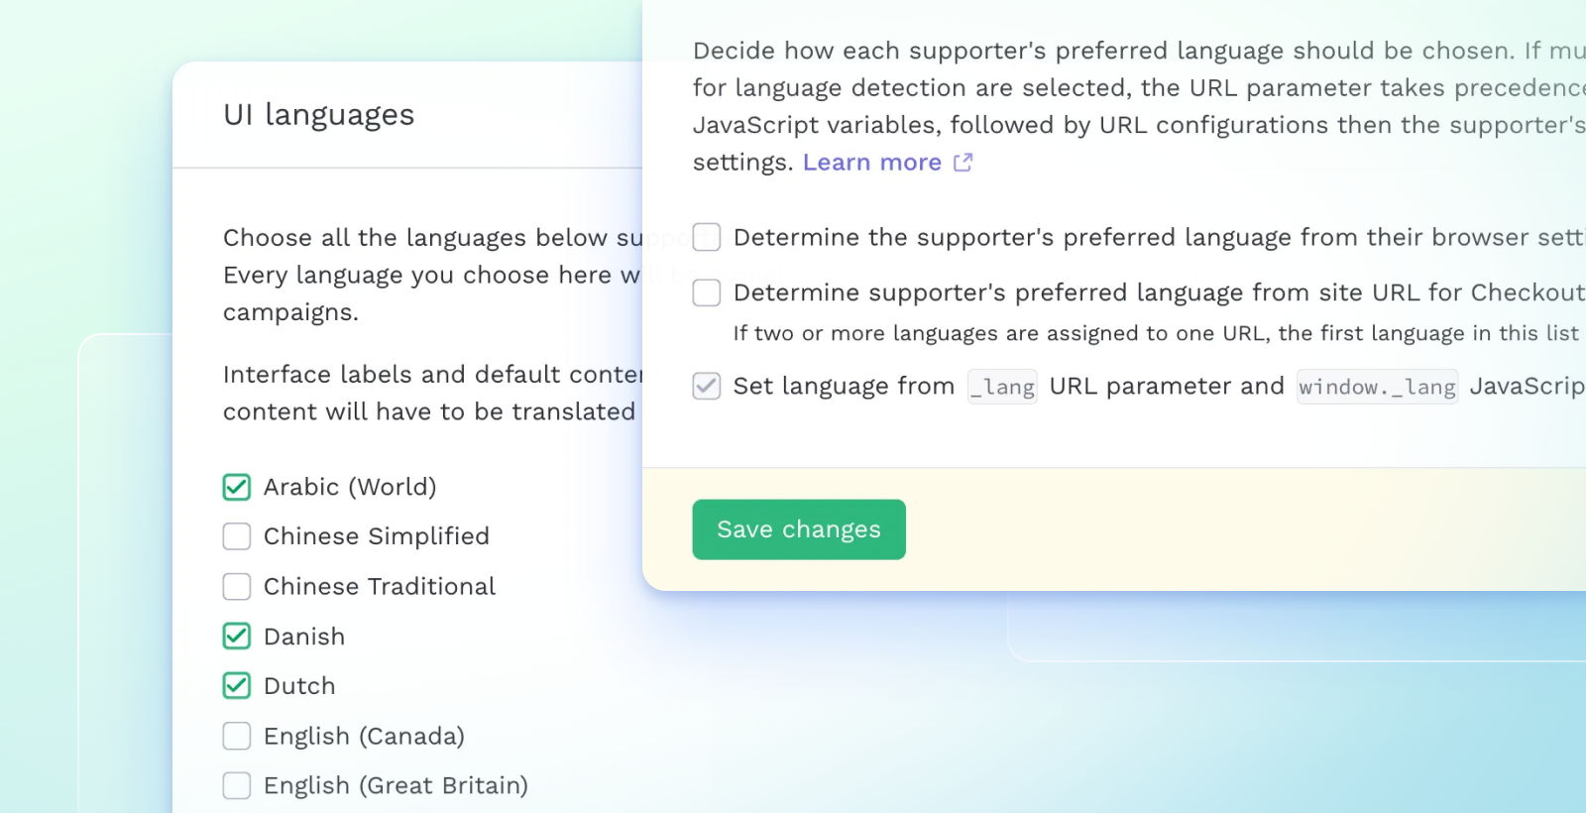Disable the Danish language checkbox
The height and width of the screenshot is (813, 1586).
pyautogui.click(x=237, y=637)
